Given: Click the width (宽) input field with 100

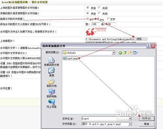Looking at the screenshot, I should tap(96, 24).
